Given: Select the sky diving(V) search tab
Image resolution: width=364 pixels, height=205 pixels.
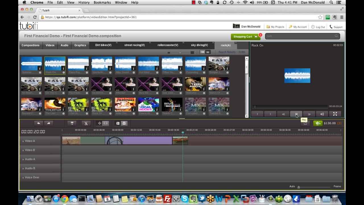Looking at the screenshot, I should [x=199, y=45].
